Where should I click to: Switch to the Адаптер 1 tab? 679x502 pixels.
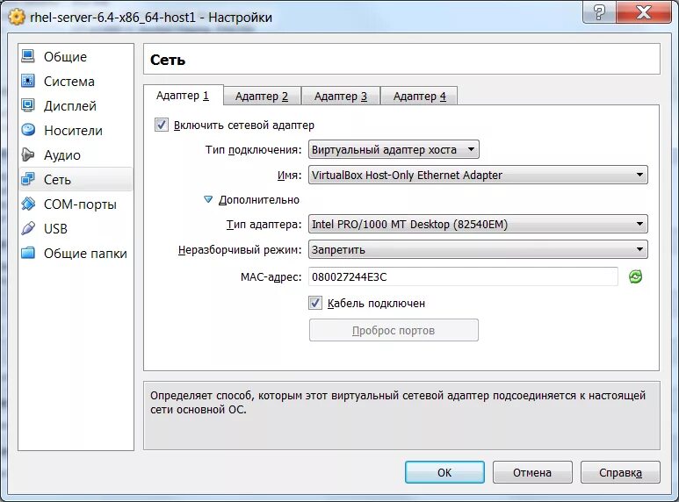coord(183,96)
